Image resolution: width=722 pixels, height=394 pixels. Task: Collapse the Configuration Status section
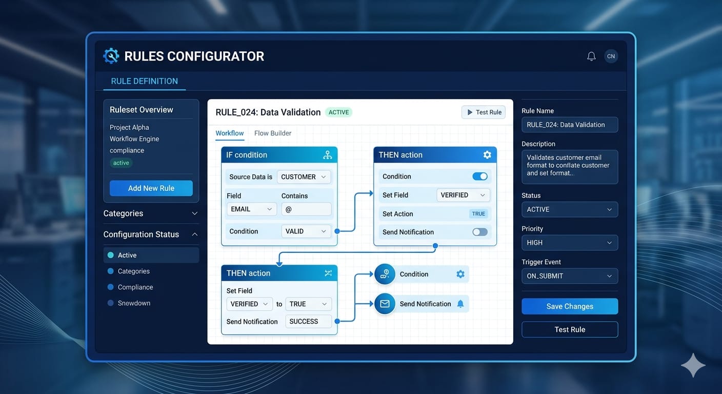point(195,234)
